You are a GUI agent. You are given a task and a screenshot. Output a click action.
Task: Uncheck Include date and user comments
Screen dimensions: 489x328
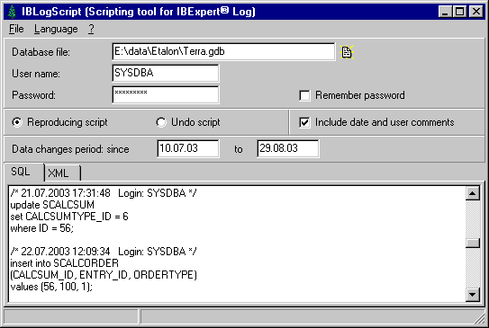tap(304, 122)
